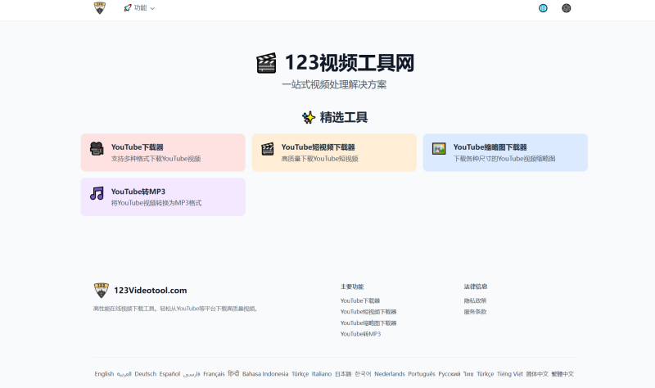The image size is (655, 388).
Task: Switch language to English in the footer
Action: [104, 374]
